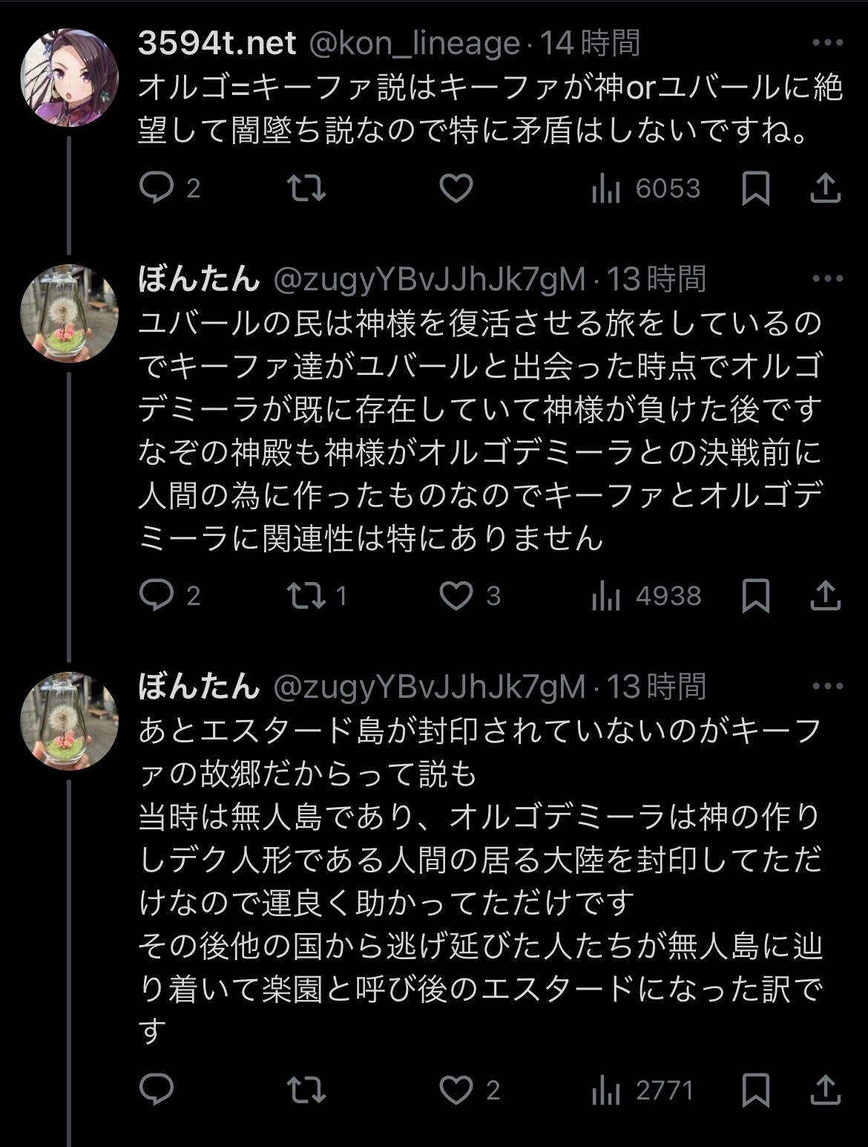Like the tweet with 3 likes
Image resolution: width=868 pixels, height=1147 pixels.
470,596
